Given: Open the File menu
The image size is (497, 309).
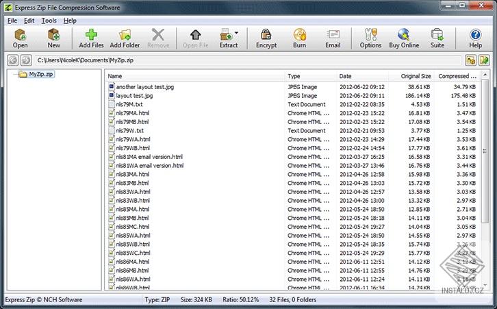Looking at the screenshot, I should (x=12, y=21).
